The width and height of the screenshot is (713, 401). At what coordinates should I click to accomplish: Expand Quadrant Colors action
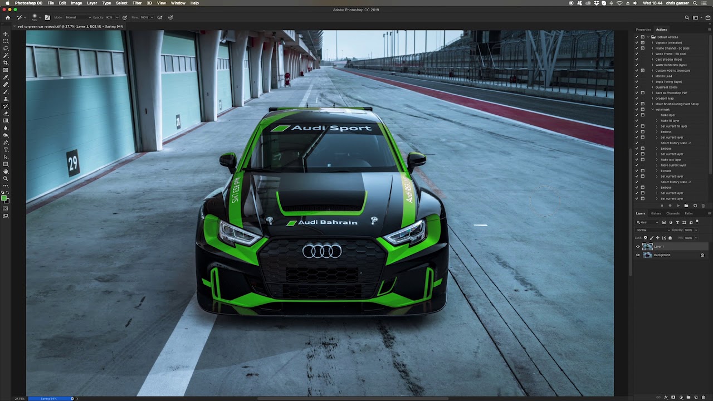click(x=652, y=87)
